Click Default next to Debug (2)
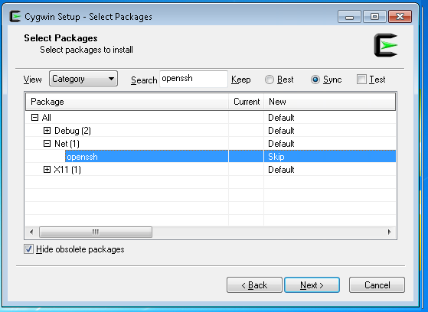This screenshot has width=428, height=312. (x=281, y=131)
